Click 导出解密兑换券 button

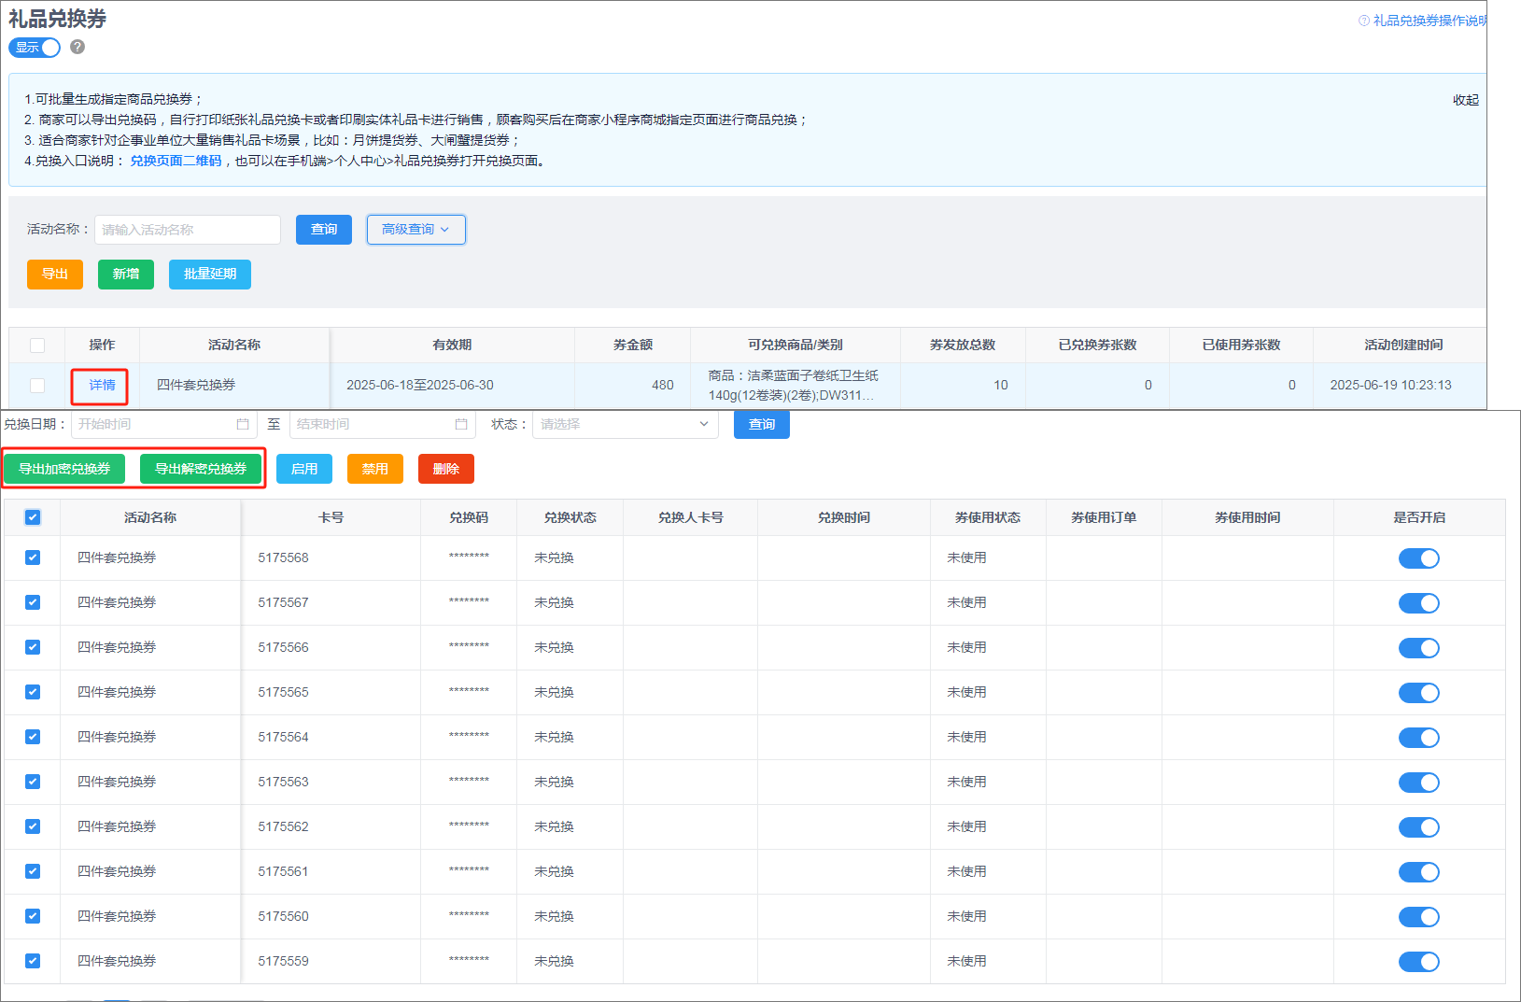tap(201, 469)
